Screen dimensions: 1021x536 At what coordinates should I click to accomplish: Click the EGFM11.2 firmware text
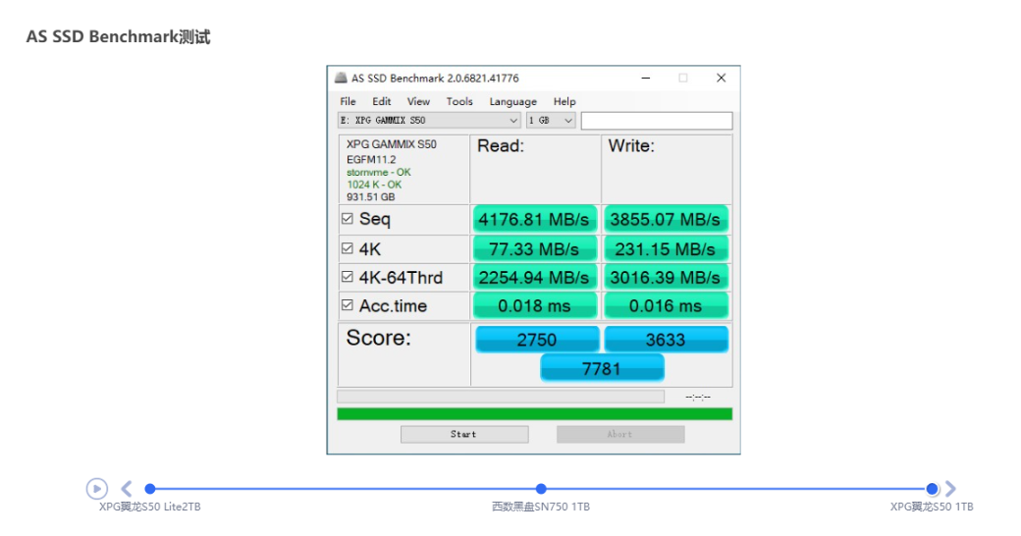pyautogui.click(x=371, y=160)
